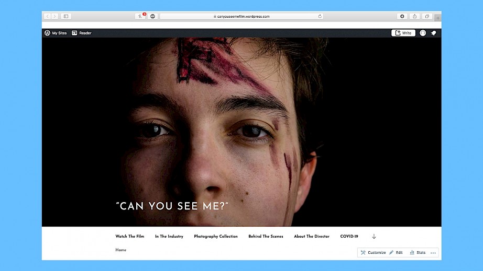Open the Watch The Film menu item
Image resolution: width=483 pixels, height=271 pixels.
pyautogui.click(x=129, y=237)
